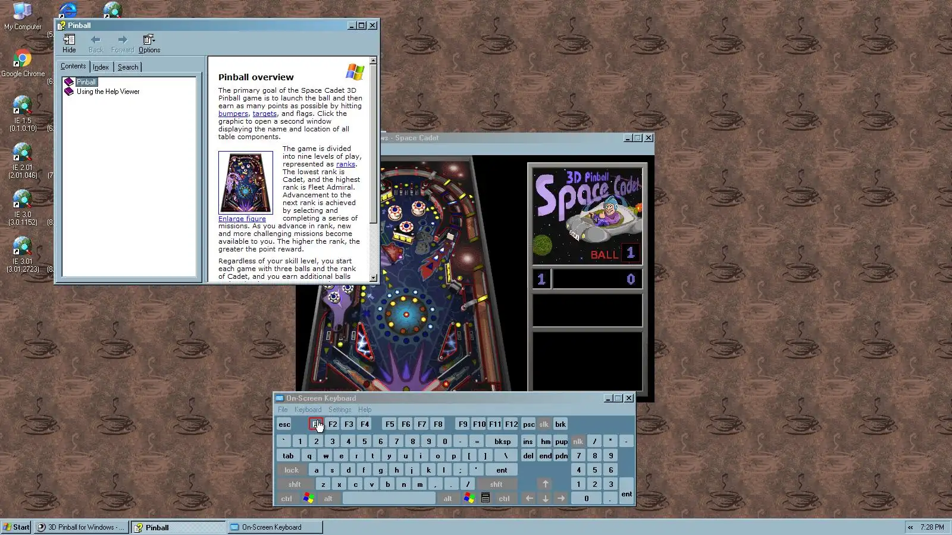The image size is (952, 535).
Task: Click the down arrow key
Action: (545, 499)
